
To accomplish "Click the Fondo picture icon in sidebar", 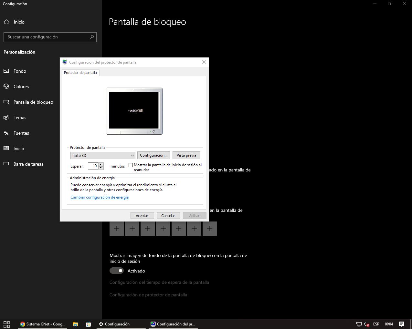I will click(6, 71).
